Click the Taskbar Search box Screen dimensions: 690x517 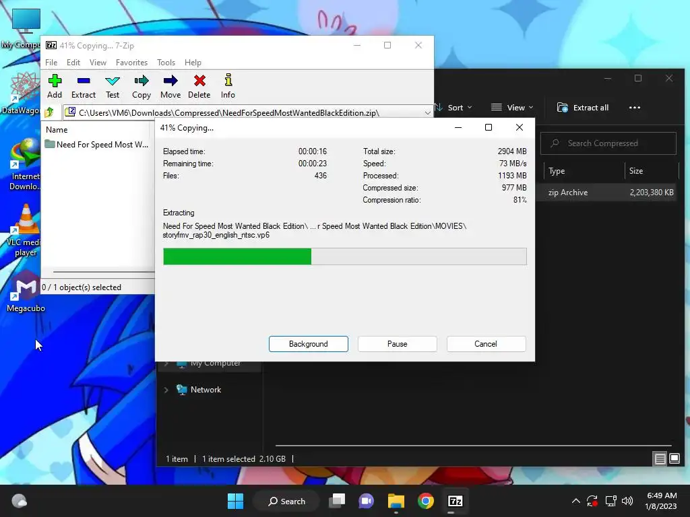pos(286,501)
